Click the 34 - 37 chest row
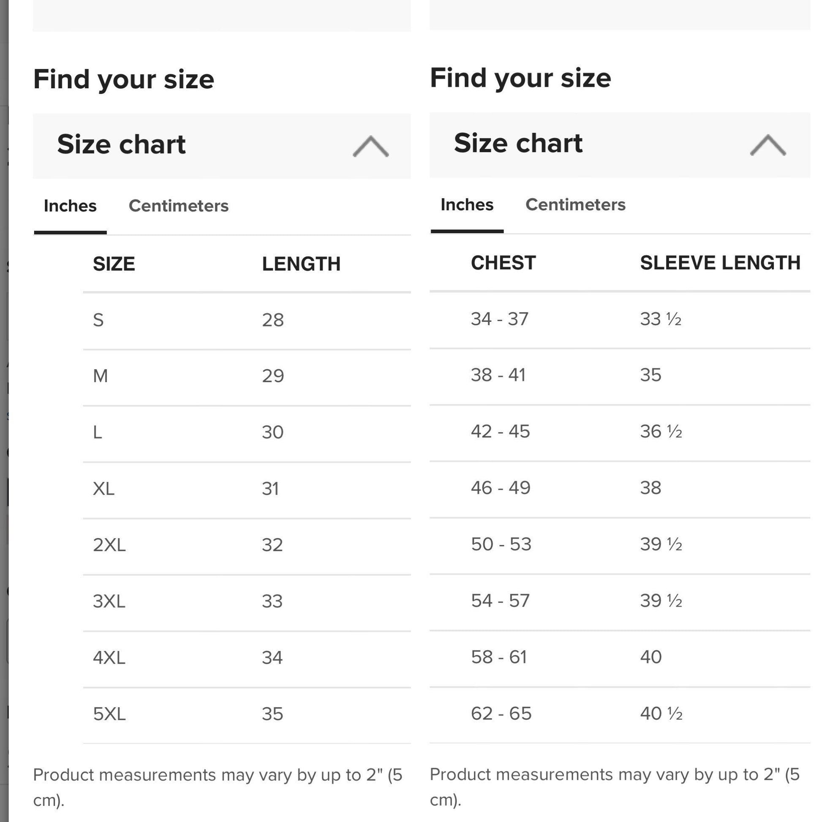This screenshot has width=822, height=822. pyautogui.click(x=620, y=319)
